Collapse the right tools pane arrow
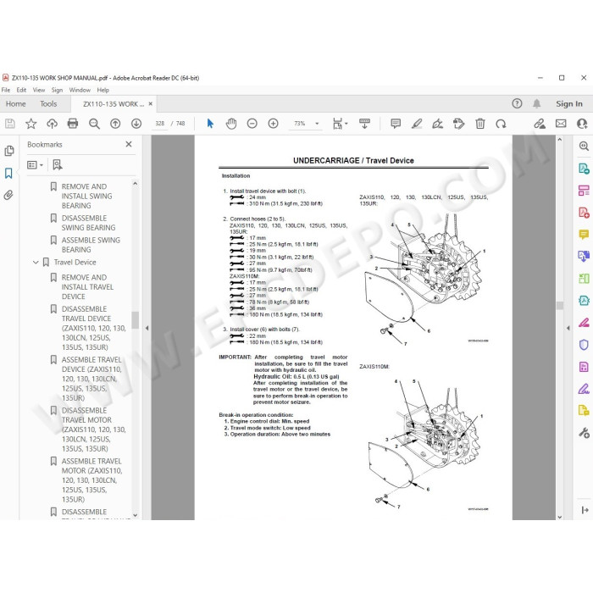Screen dimensions: 593x593 click(x=568, y=329)
